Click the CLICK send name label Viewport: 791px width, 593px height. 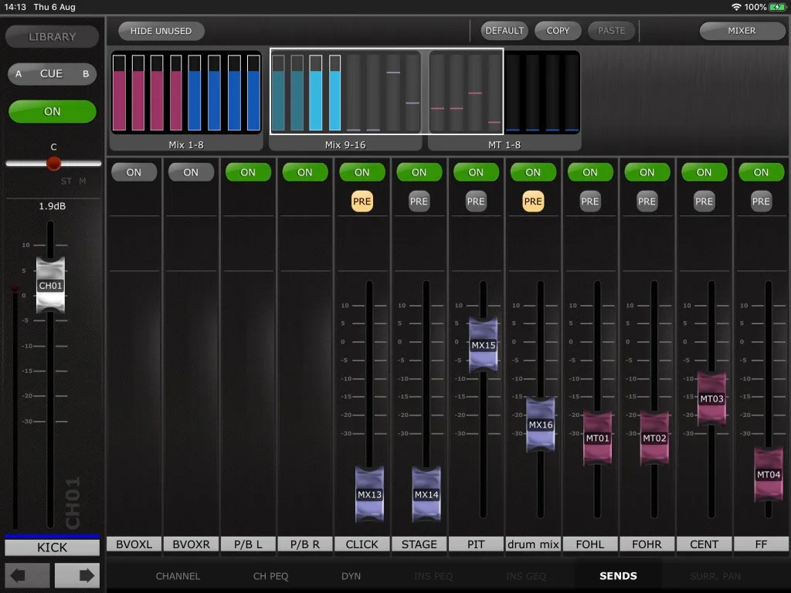(362, 544)
